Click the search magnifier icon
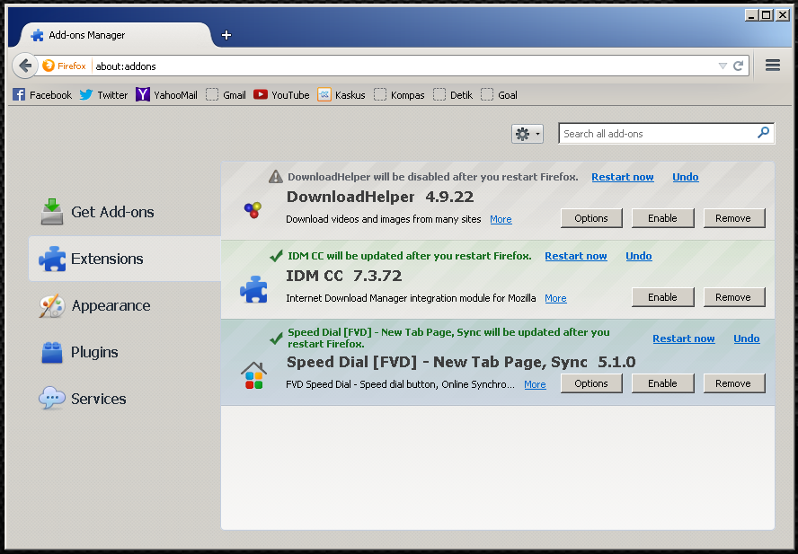This screenshot has width=798, height=554. (763, 133)
